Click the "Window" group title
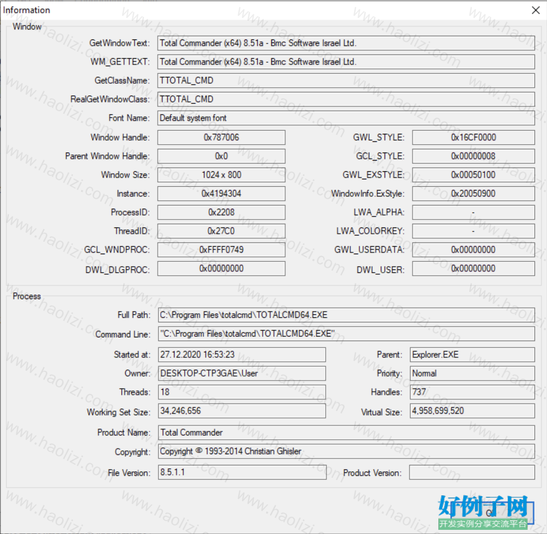This screenshot has height=534, width=547. pyautogui.click(x=27, y=27)
